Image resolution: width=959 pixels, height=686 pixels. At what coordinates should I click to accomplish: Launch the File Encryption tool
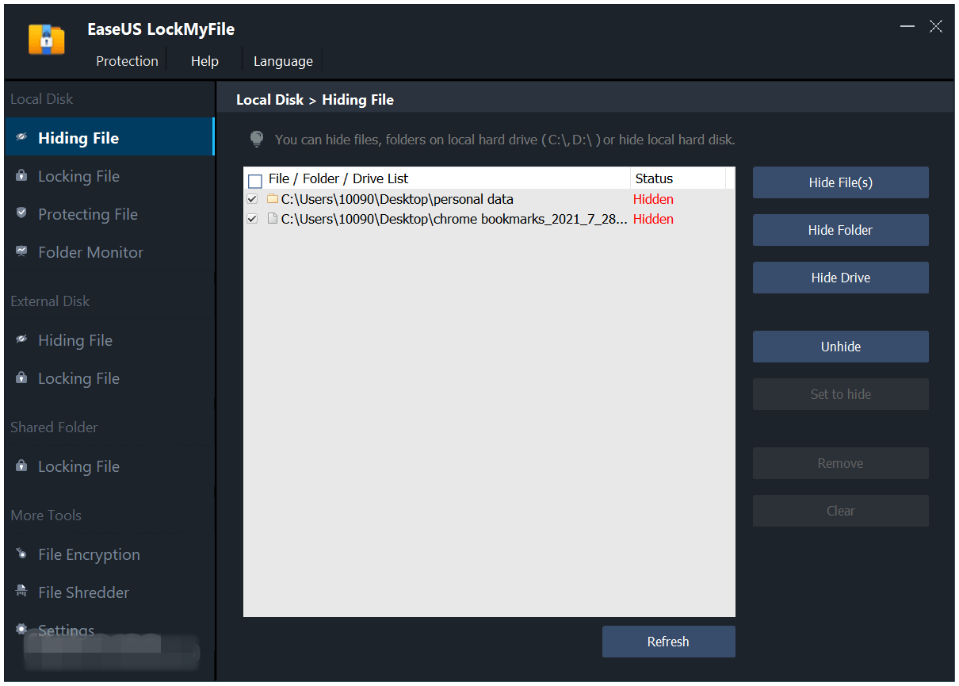pyautogui.click(x=89, y=554)
